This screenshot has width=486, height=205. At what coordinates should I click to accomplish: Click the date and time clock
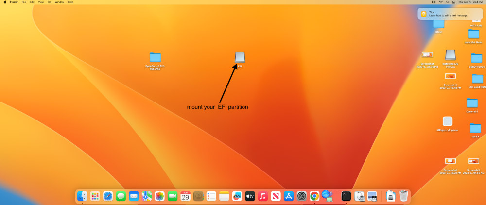470,2
